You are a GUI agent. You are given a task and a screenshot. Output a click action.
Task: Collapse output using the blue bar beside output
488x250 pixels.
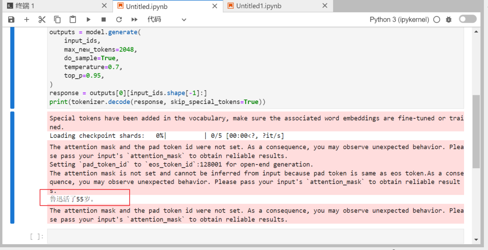click(12, 168)
